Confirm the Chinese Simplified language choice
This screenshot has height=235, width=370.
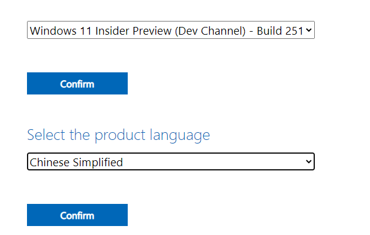coord(77,215)
